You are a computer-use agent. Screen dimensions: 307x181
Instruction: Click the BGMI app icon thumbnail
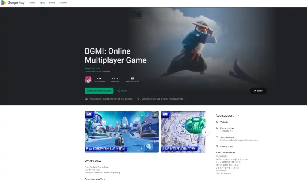[88, 80]
